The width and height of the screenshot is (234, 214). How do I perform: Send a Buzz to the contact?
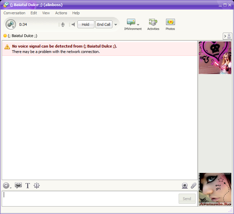pyautogui.click(x=37, y=185)
